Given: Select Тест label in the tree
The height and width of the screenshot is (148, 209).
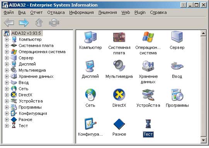Looking at the screenshot, I should click(23, 126).
